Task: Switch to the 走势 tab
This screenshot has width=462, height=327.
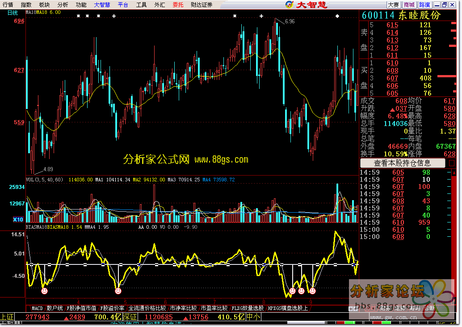Action: pos(400,308)
